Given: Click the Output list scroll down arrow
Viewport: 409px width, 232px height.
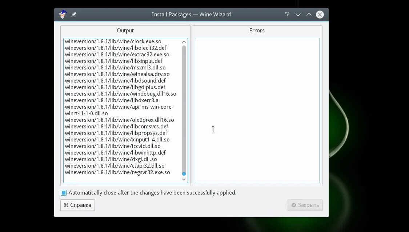Looking at the screenshot, I should (x=184, y=180).
